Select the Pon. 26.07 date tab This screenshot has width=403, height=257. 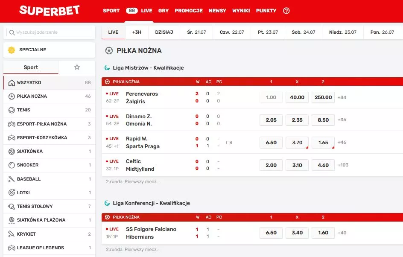tap(382, 32)
